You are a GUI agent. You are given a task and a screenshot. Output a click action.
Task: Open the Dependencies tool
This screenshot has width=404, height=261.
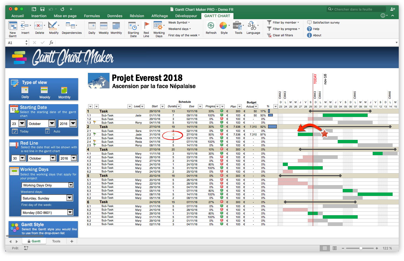tap(70, 26)
